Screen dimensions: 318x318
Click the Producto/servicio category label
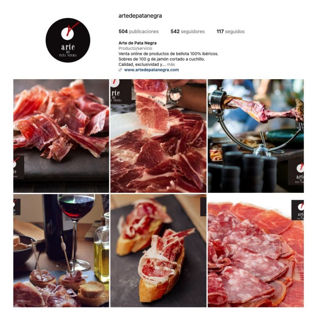point(135,48)
